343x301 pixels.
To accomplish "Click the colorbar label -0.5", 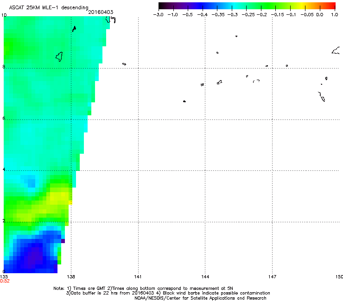I will [187, 15].
